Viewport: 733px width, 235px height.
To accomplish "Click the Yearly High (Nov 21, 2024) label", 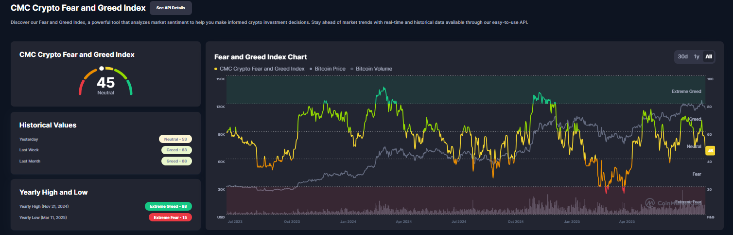I will pos(45,206).
